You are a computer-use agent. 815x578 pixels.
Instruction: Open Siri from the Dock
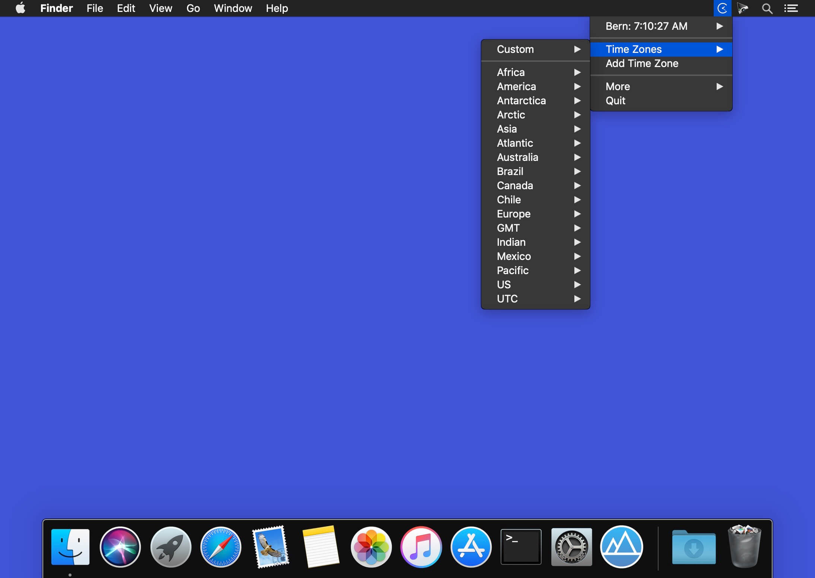(120, 547)
